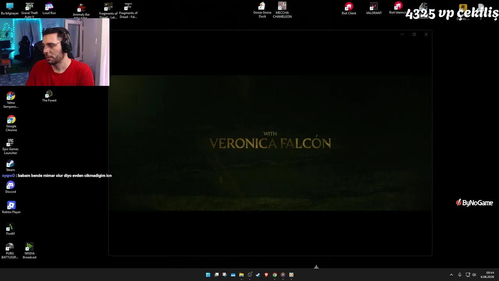499x281 pixels.
Task: Select the Animaly Bar desktop shortcut
Action: click(x=81, y=11)
